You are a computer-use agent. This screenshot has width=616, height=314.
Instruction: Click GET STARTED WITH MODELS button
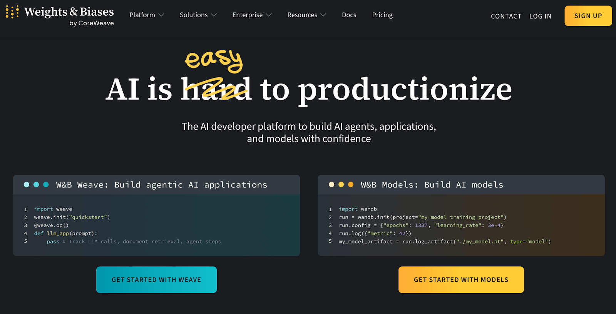coord(461,280)
